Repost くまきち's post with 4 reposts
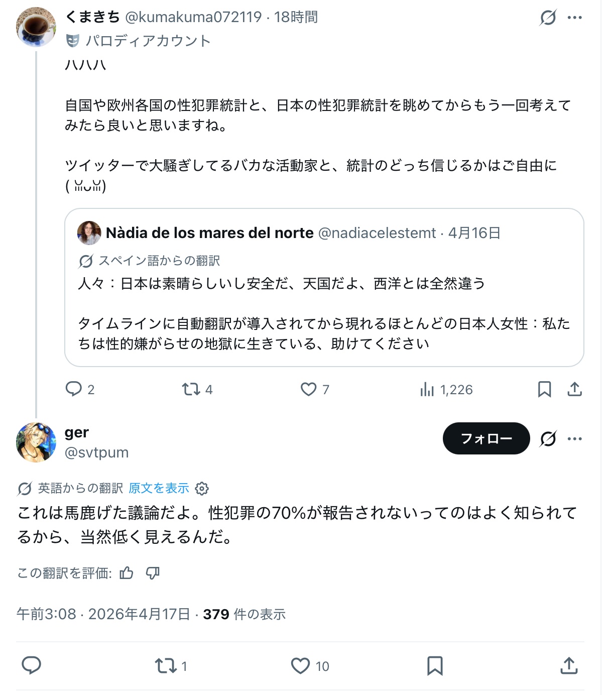Screen dimensions: 605x695 tap(191, 389)
